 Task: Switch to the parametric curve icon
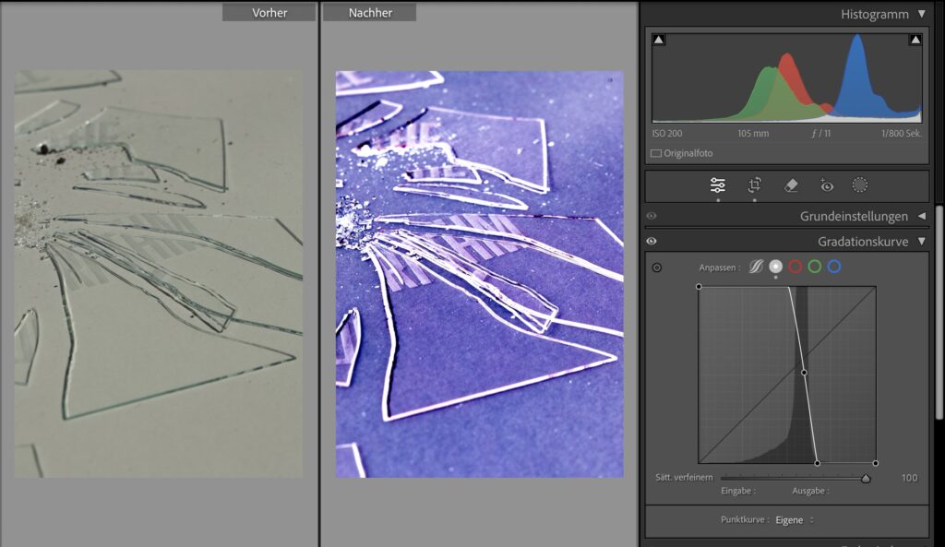tap(756, 267)
